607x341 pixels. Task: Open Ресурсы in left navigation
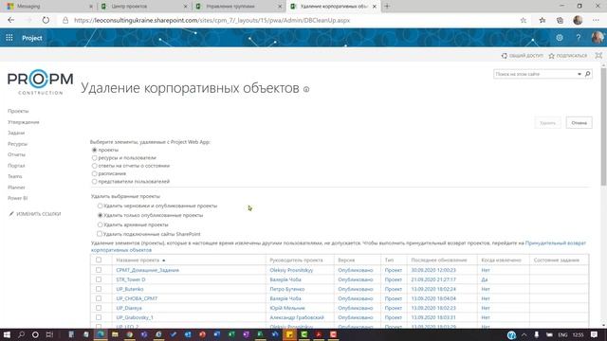17,144
